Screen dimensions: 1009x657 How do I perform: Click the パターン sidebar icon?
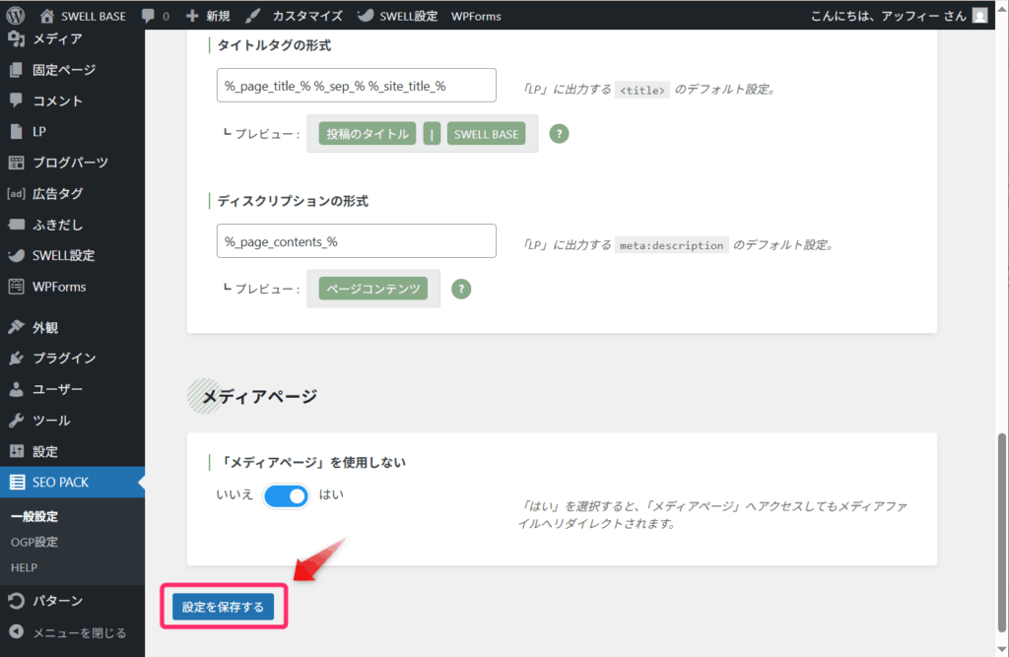(x=16, y=601)
